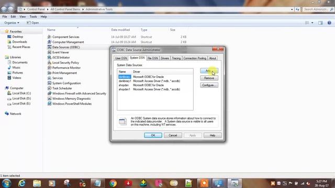This screenshot has height=188, width=335.
Task: Open Google Chrome from taskbar
Action: 113,183
